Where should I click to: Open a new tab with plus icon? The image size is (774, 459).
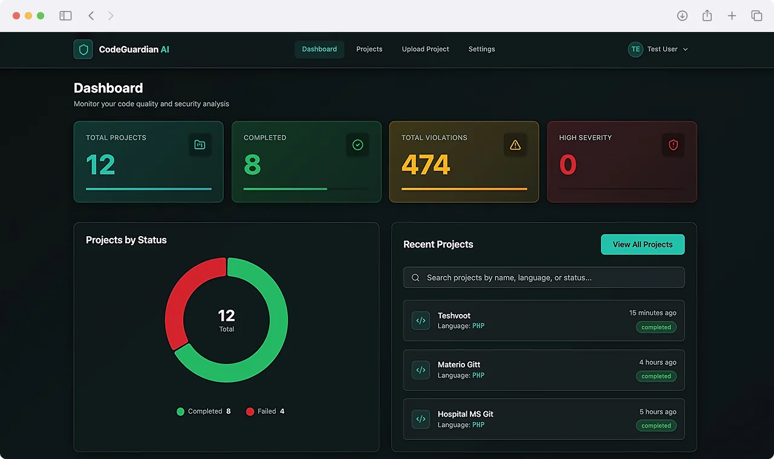[x=732, y=16]
